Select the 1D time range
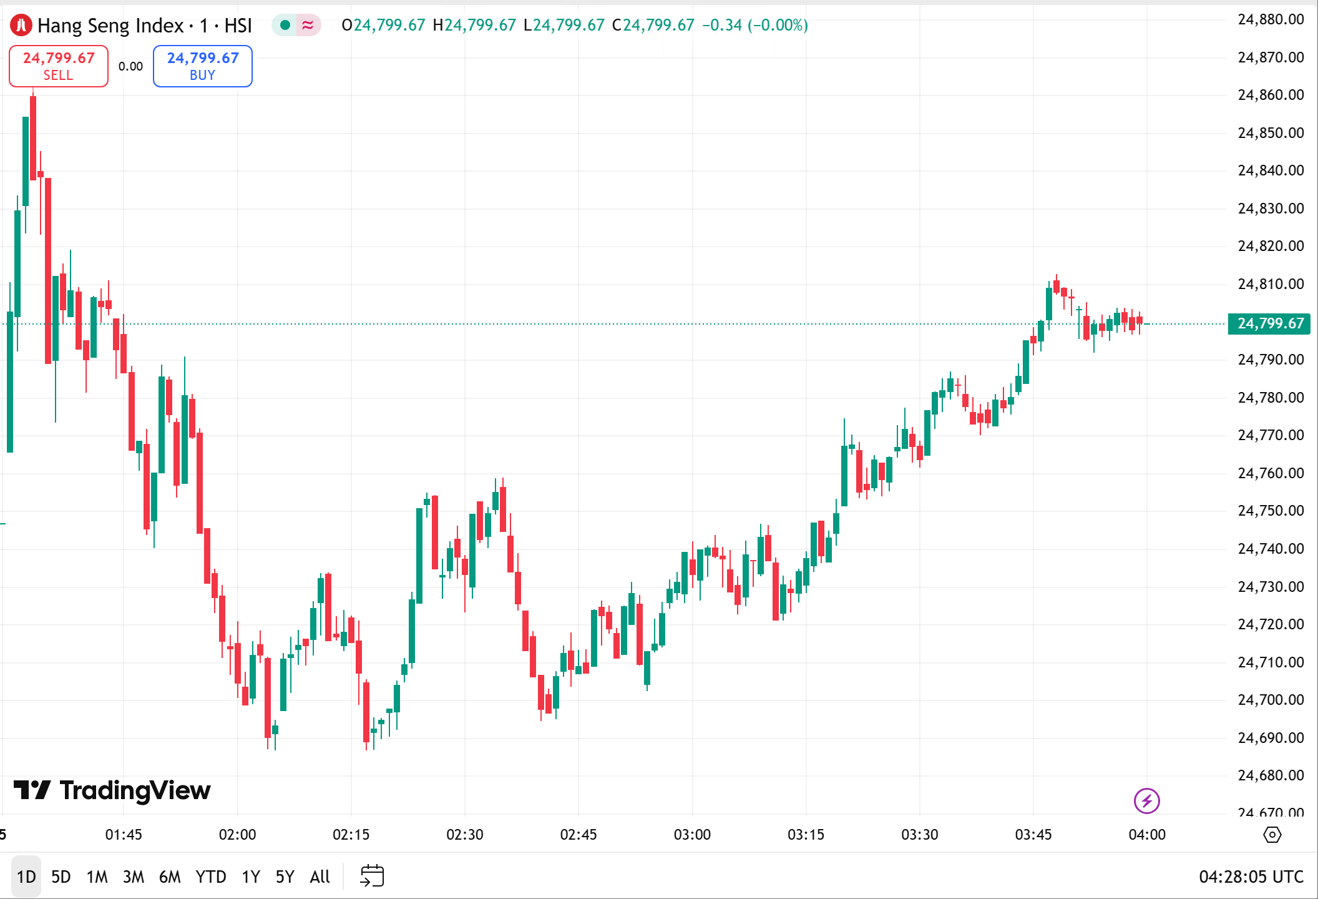This screenshot has width=1318, height=899. tap(26, 877)
